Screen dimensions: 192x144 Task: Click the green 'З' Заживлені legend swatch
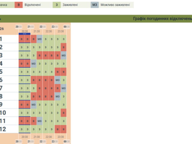57,5
